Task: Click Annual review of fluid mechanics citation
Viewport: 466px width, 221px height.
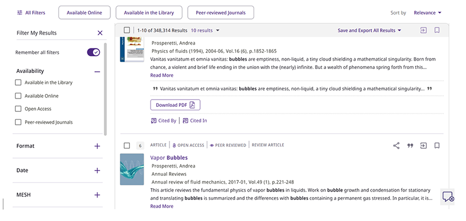Action: pos(222,182)
